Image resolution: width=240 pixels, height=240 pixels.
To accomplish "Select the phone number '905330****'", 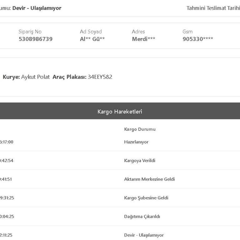I will (x=198, y=39).
